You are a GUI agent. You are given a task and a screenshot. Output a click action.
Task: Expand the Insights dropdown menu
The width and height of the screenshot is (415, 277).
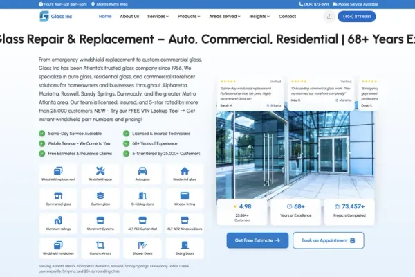pos(259,17)
